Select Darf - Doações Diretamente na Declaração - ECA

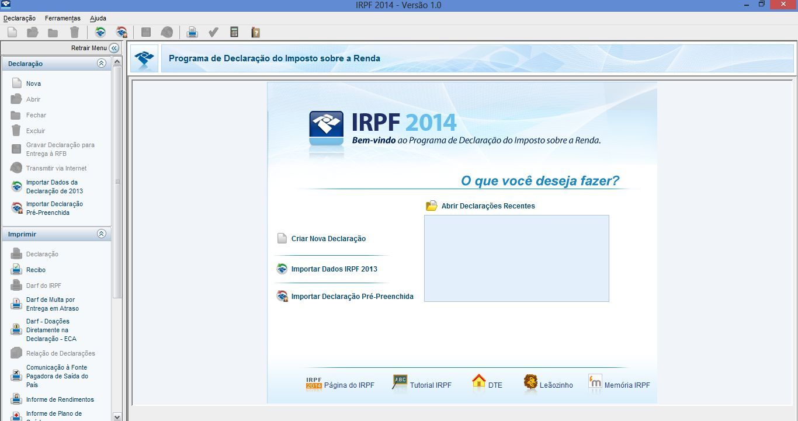point(44,330)
